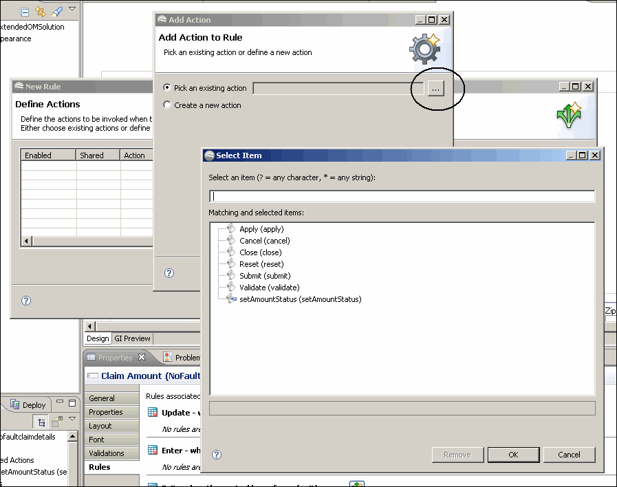Open help in the Select Item dialog
The image size is (617, 487).
(x=217, y=455)
